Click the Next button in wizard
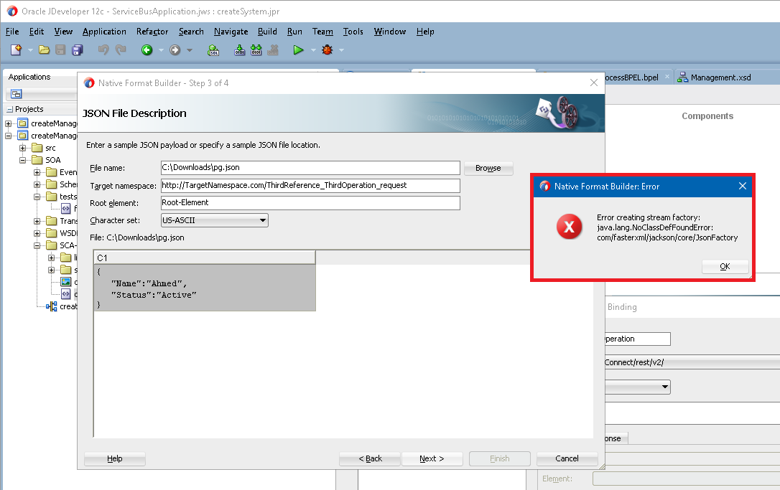Image resolution: width=780 pixels, height=490 pixels. coord(432,458)
